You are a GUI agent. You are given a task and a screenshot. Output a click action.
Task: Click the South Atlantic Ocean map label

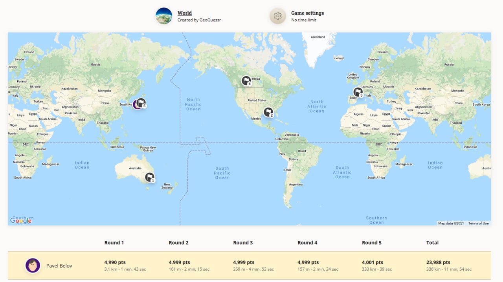pos(342,172)
